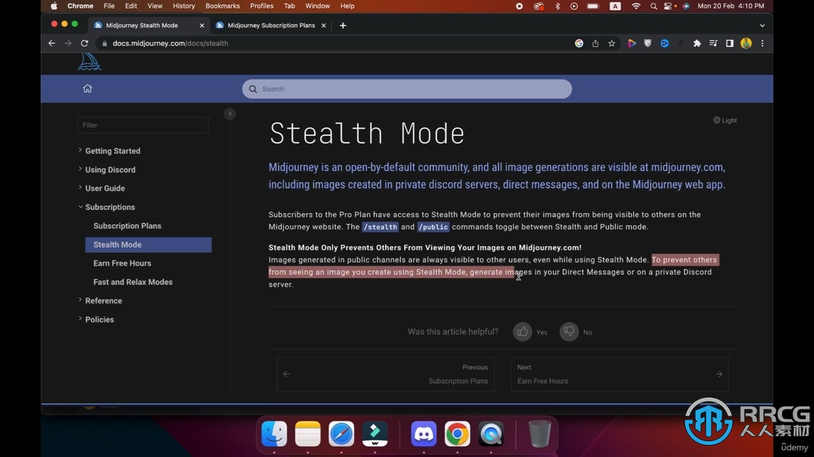
Task: Open the tab search dropdown arrow
Action: click(762, 25)
